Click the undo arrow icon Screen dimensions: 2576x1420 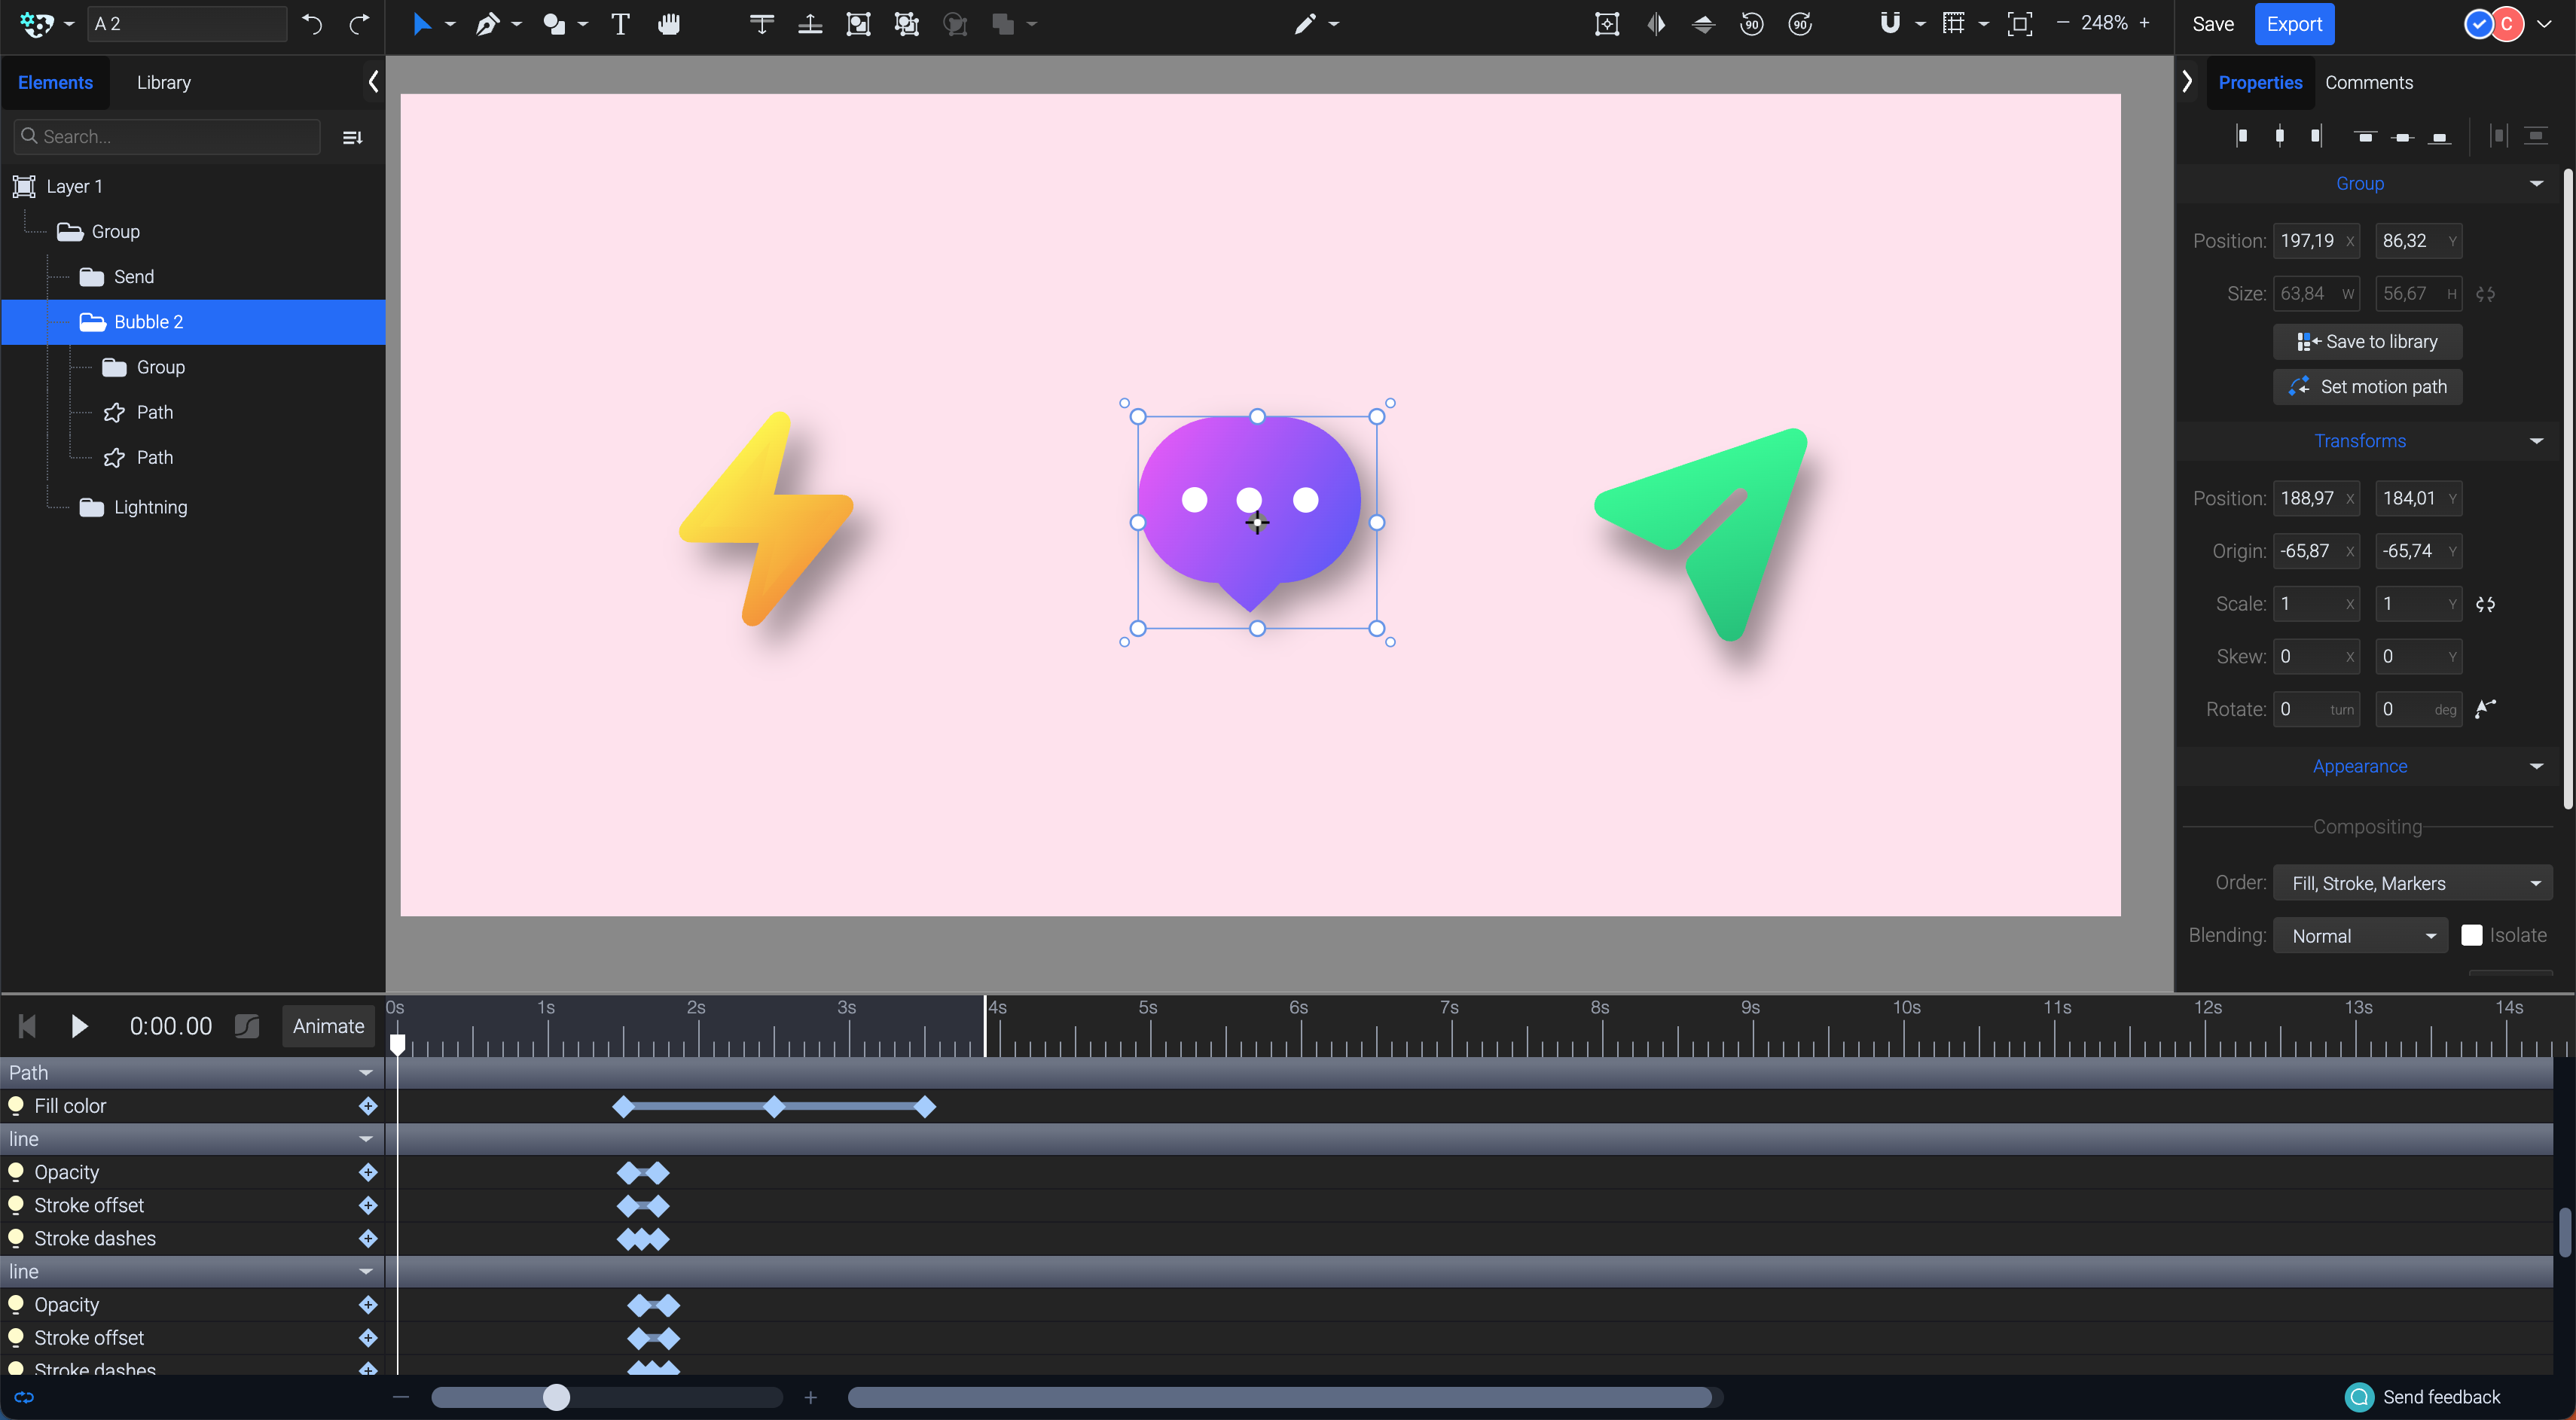[312, 24]
